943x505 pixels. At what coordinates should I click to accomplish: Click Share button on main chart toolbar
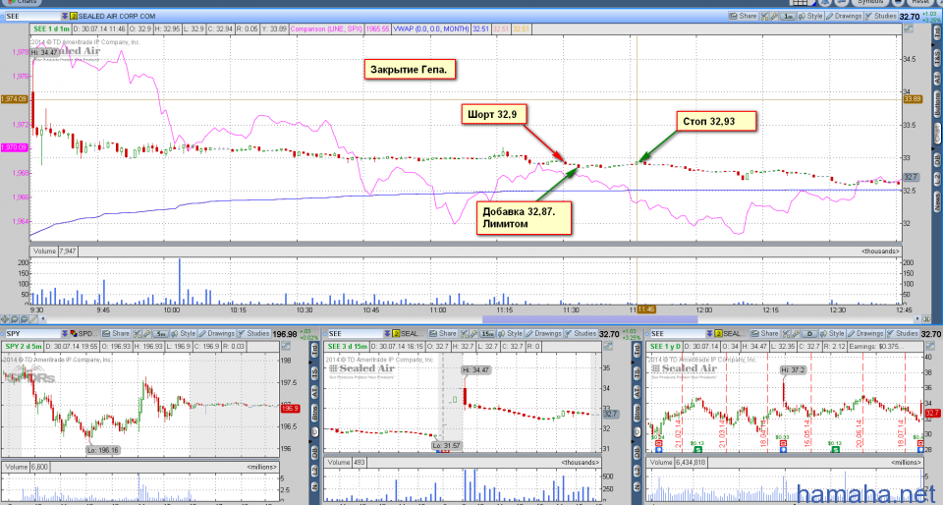(743, 17)
